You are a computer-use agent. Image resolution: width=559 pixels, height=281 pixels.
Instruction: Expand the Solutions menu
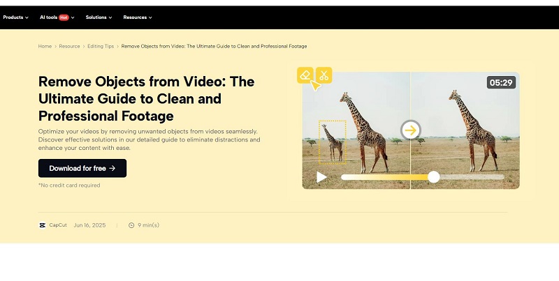pos(99,17)
